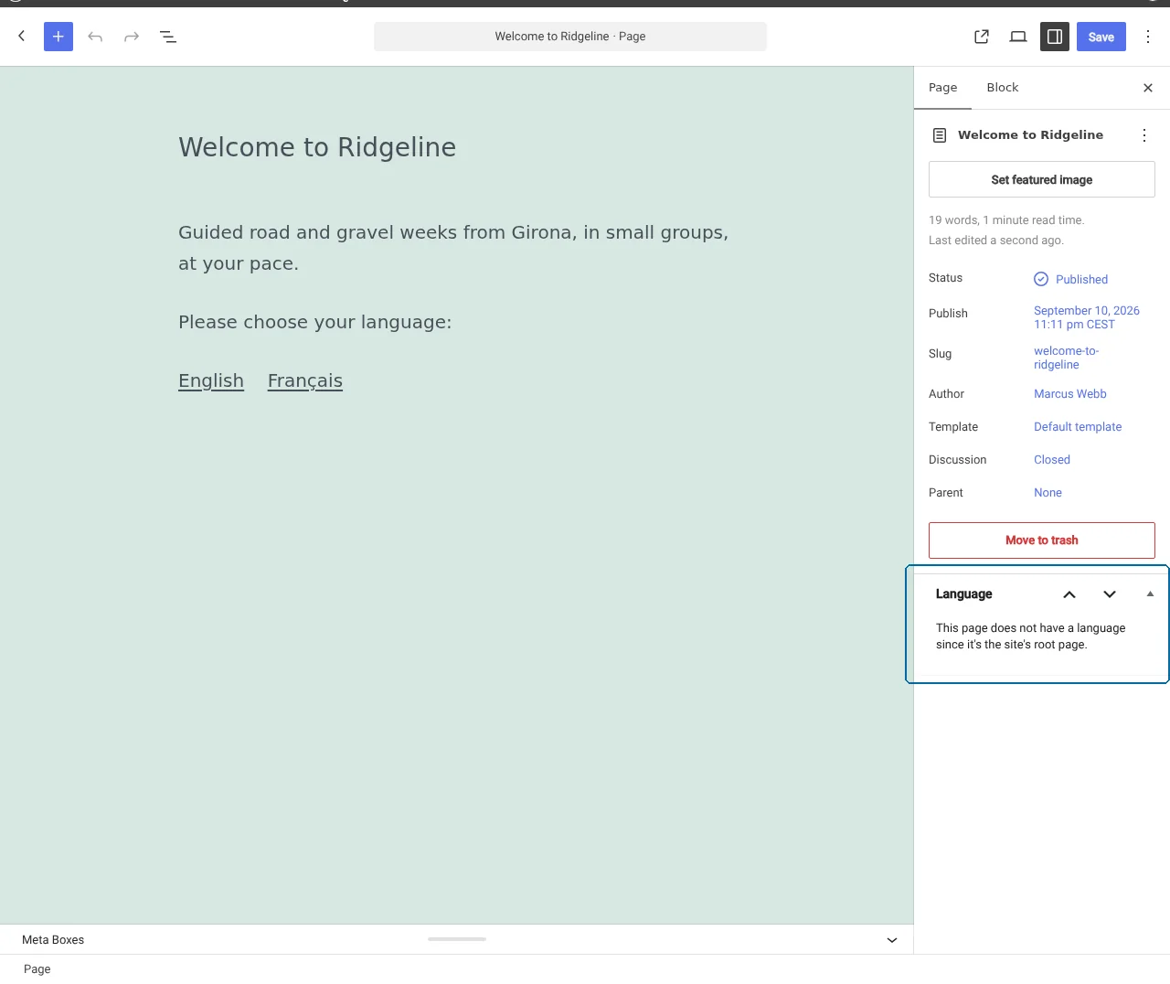This screenshot has height=984, width=1170.
Task: Open the document overview list icon
Action: (x=168, y=37)
